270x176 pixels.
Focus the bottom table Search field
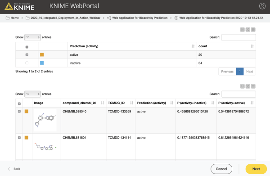pyautogui.click(x=238, y=94)
